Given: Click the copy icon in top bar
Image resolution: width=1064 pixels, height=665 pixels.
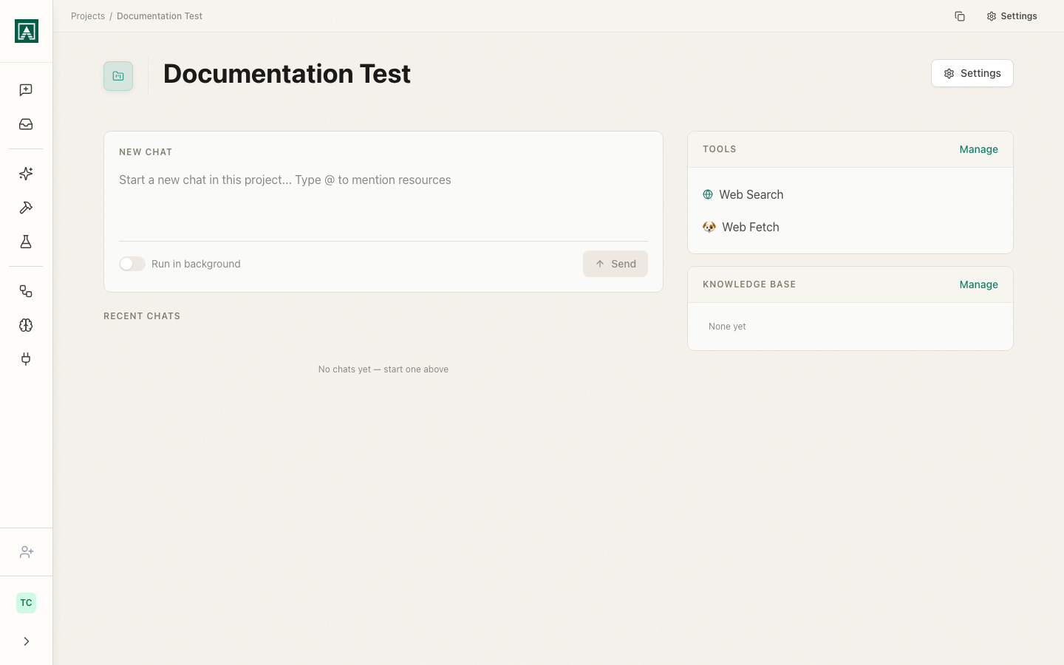Looking at the screenshot, I should (x=959, y=16).
